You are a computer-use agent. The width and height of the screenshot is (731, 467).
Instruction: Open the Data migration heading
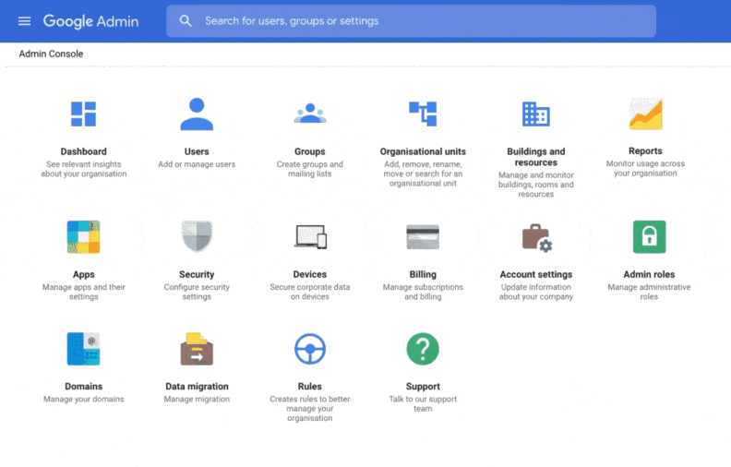(x=197, y=387)
